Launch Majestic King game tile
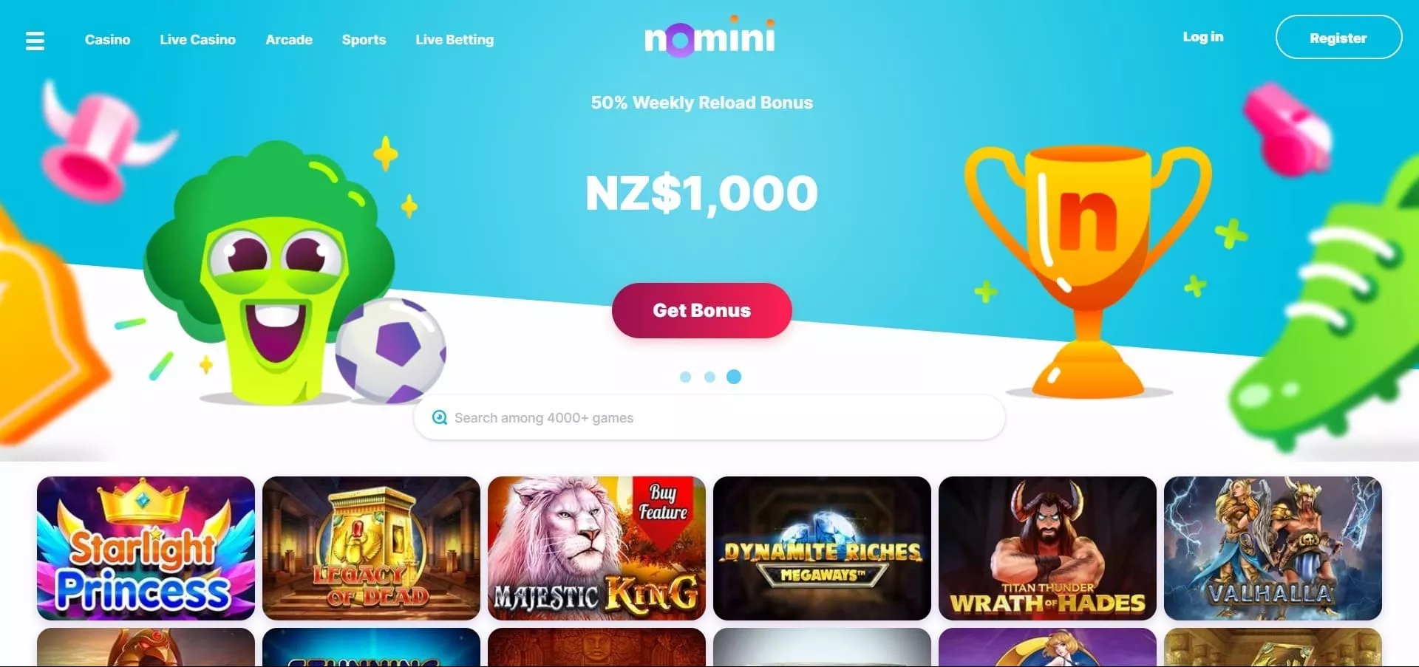The image size is (1419, 667). pyautogui.click(x=596, y=548)
